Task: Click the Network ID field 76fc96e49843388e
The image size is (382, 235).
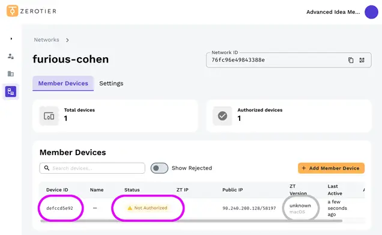Action: (x=289, y=60)
